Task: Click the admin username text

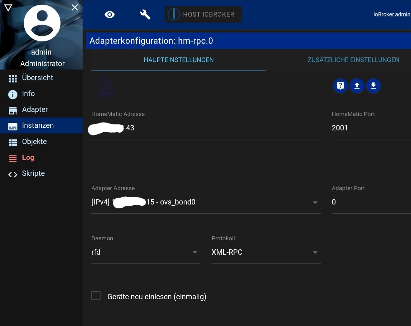Action: click(x=41, y=52)
